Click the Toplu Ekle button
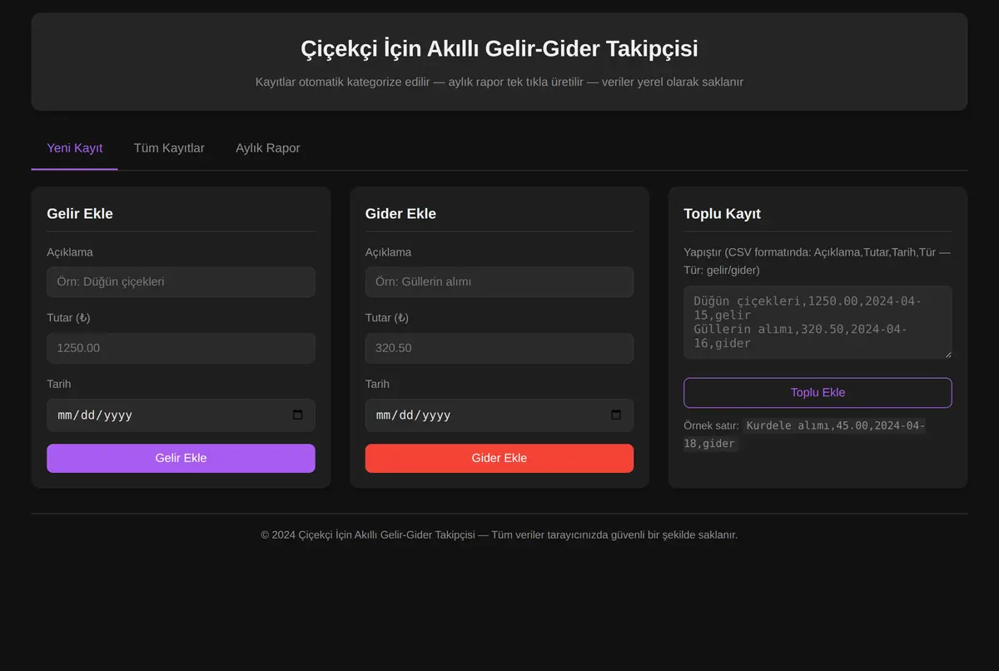Screen dimensions: 999x671 pyautogui.click(x=818, y=393)
